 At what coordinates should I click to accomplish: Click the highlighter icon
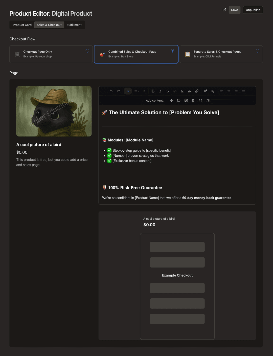tap(189, 91)
